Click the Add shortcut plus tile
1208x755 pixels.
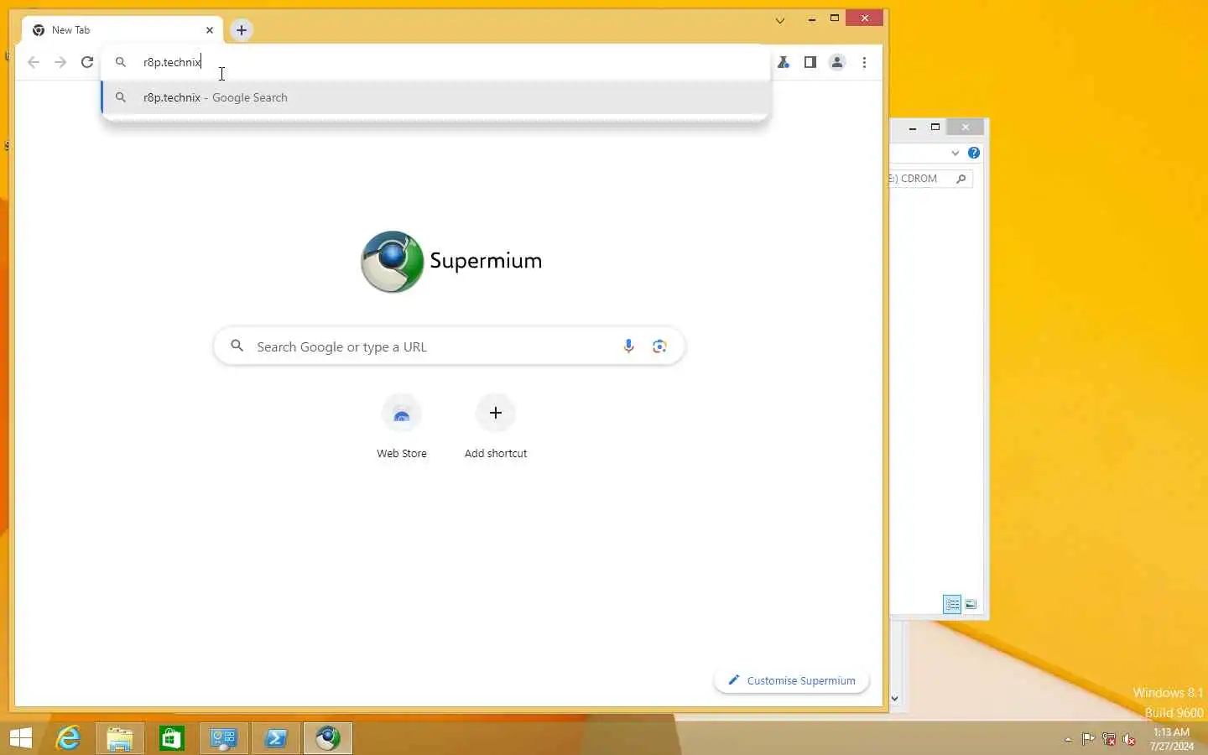496,427
